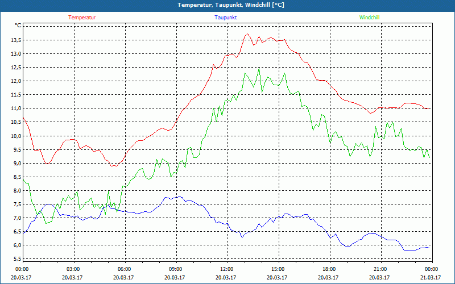Click the 12,5 y-axis value
Image resolution: width=455 pixels, height=284 pixels.
(16, 67)
